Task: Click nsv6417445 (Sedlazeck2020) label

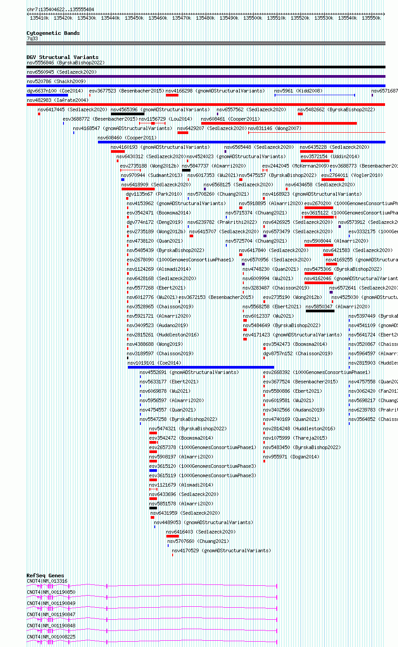Action: (72, 109)
